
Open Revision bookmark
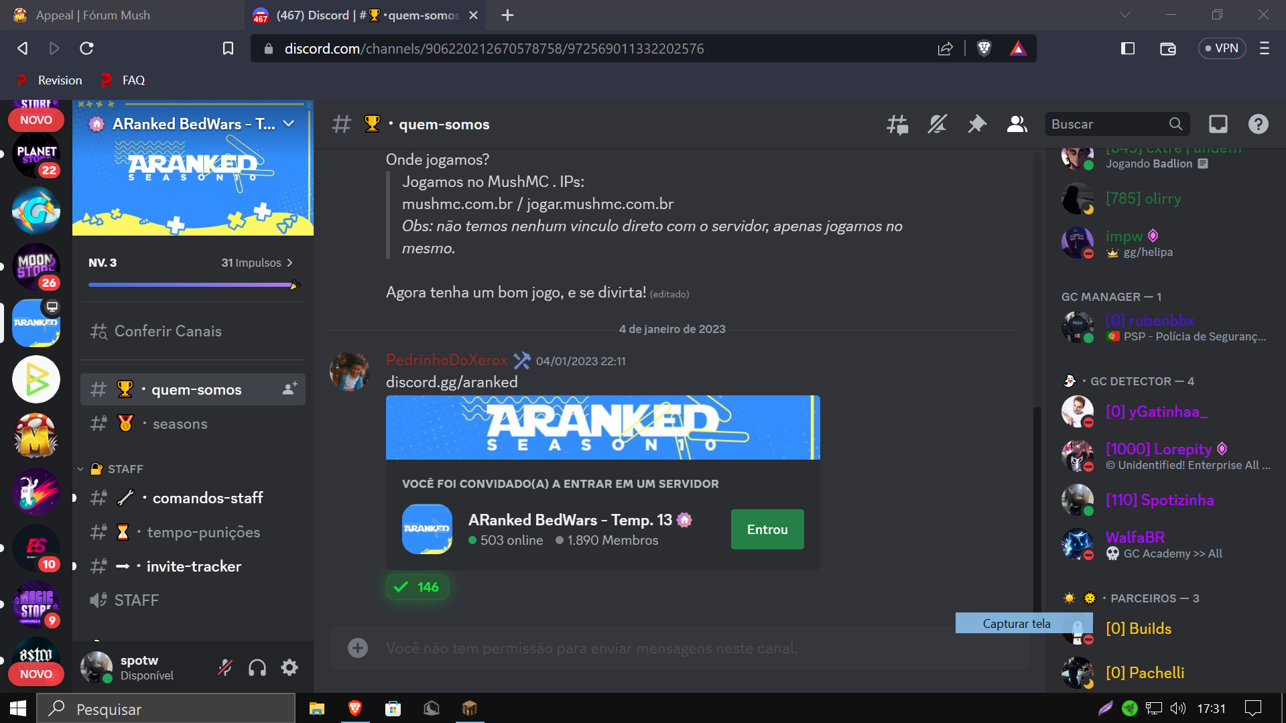coord(50,80)
